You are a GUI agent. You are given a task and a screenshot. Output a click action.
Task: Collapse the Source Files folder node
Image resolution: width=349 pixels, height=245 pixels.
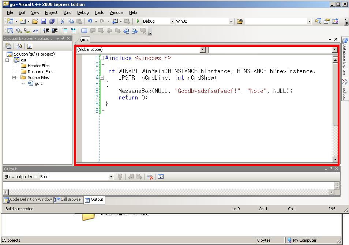pos(14,78)
